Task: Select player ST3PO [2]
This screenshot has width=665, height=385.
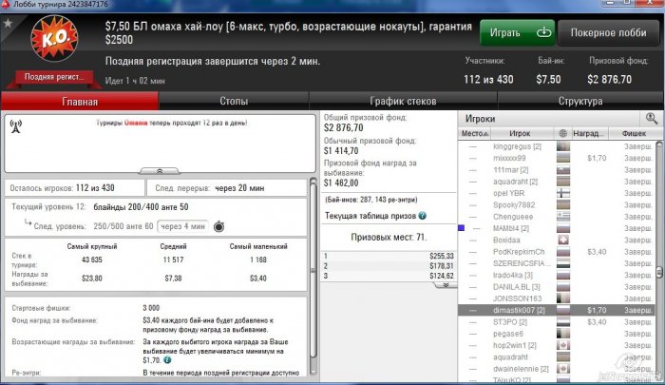Action: pyautogui.click(x=510, y=321)
